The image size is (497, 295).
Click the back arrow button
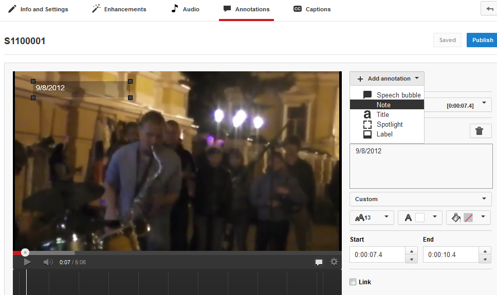pyautogui.click(x=489, y=9)
